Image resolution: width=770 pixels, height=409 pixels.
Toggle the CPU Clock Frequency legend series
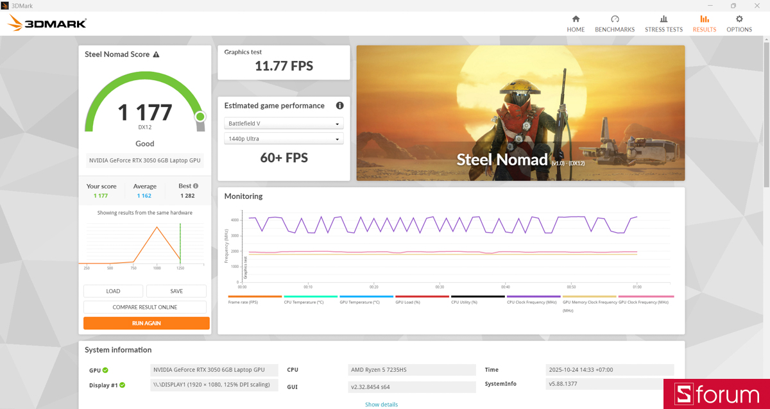point(534,299)
